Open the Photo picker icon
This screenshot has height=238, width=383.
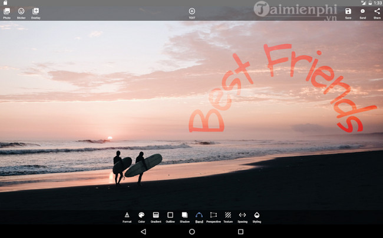(6, 11)
